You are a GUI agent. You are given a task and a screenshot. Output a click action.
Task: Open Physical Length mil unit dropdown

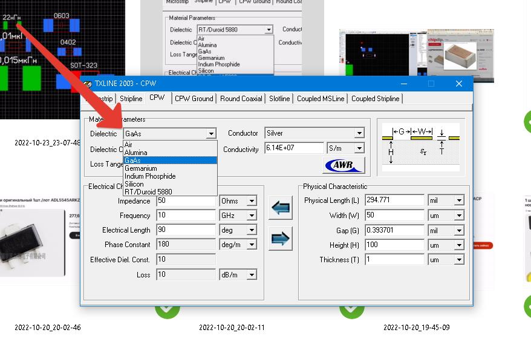coord(459,200)
